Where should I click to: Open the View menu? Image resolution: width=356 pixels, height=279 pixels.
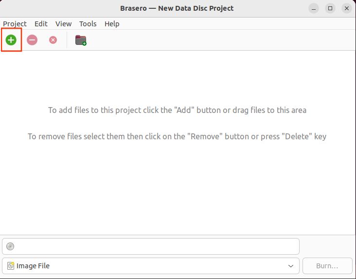click(63, 24)
